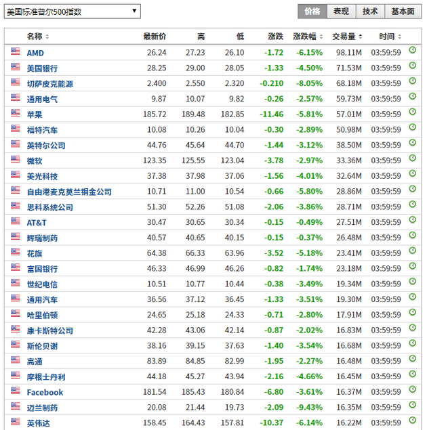Sort table by 交易量 column

tap(347, 36)
